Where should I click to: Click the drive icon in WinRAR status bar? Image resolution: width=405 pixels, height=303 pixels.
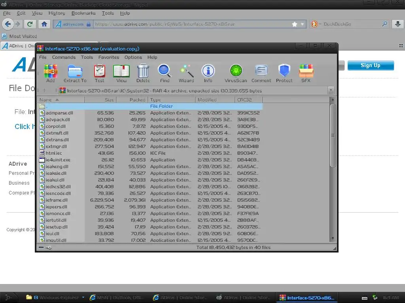(x=41, y=247)
